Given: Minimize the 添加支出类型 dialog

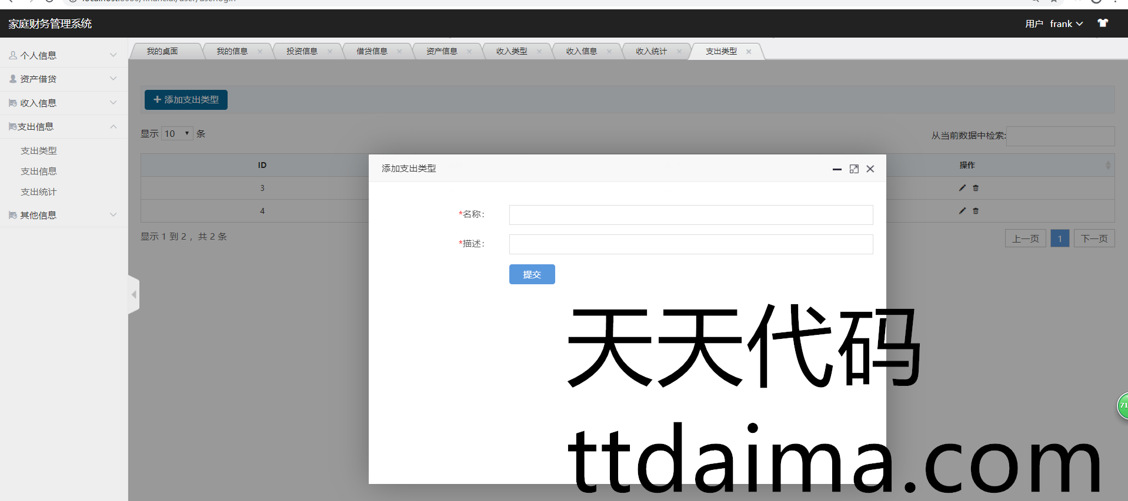Looking at the screenshot, I should coord(837,169).
